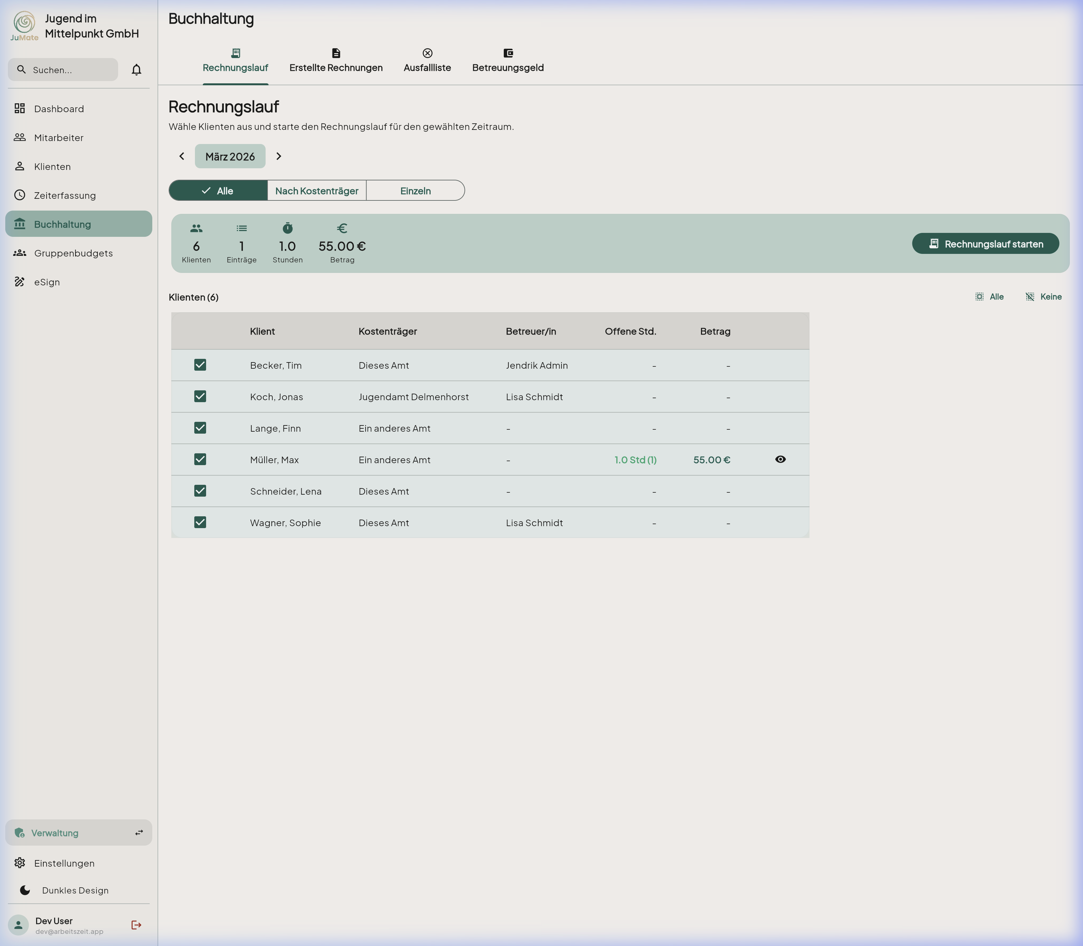Go to the Gruppenbudgets section
This screenshot has width=1083, height=946.
click(x=73, y=253)
